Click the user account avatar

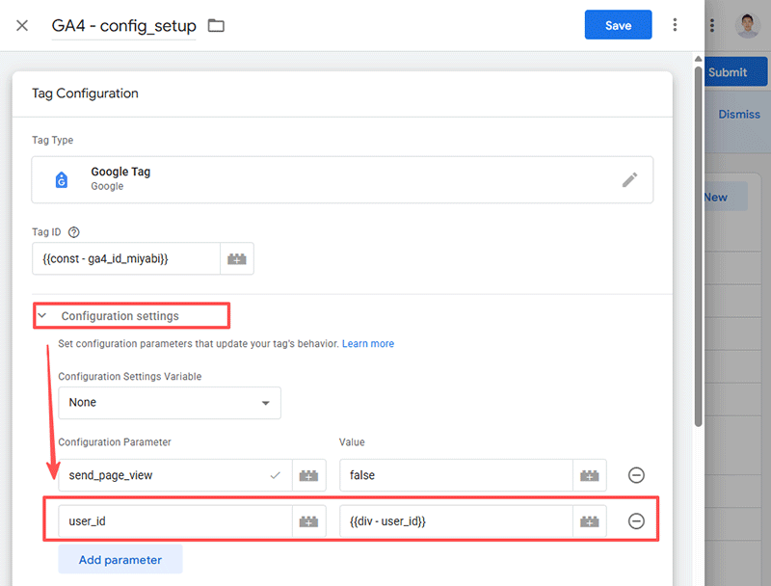click(748, 26)
